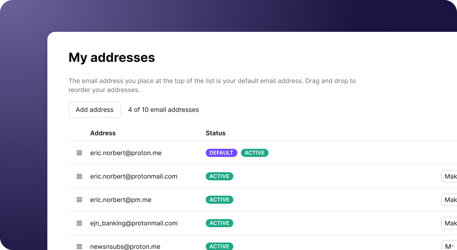
Task: Click the ACTIVE badge in the ejn_banking row
Action: click(x=219, y=223)
